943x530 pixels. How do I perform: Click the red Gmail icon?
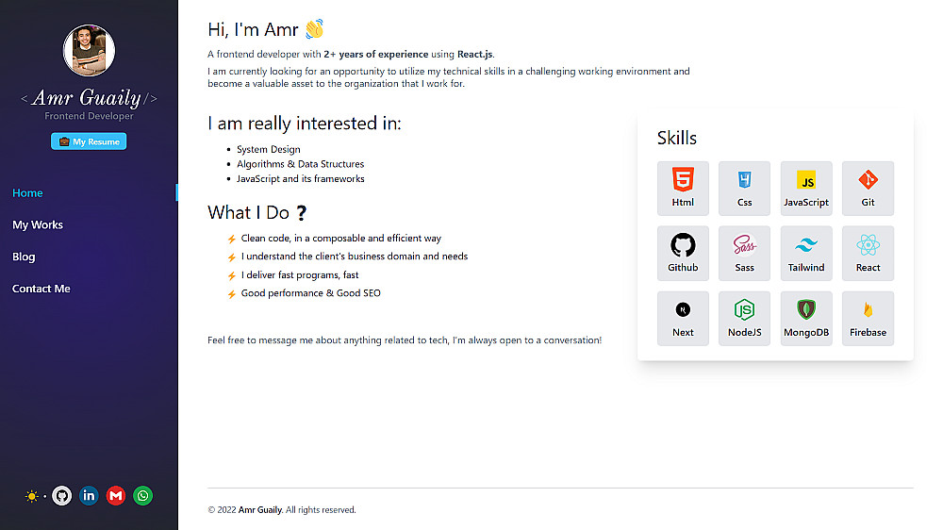click(116, 495)
